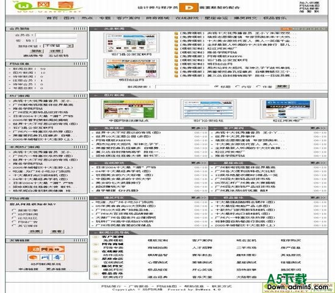Image resolution: width=335 pixels, height=293 pixels.
Task: Open the 石门公安论坛 picture news thumbnail
Action: [x=208, y=109]
